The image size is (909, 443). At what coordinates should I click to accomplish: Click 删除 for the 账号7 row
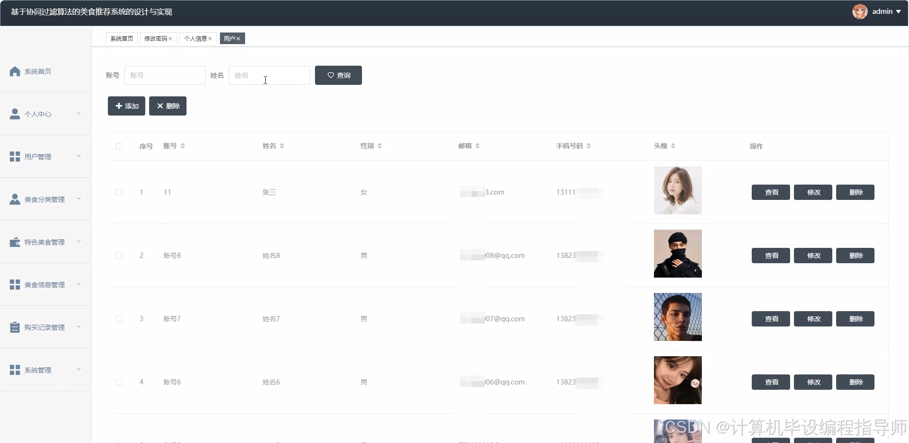click(x=855, y=319)
